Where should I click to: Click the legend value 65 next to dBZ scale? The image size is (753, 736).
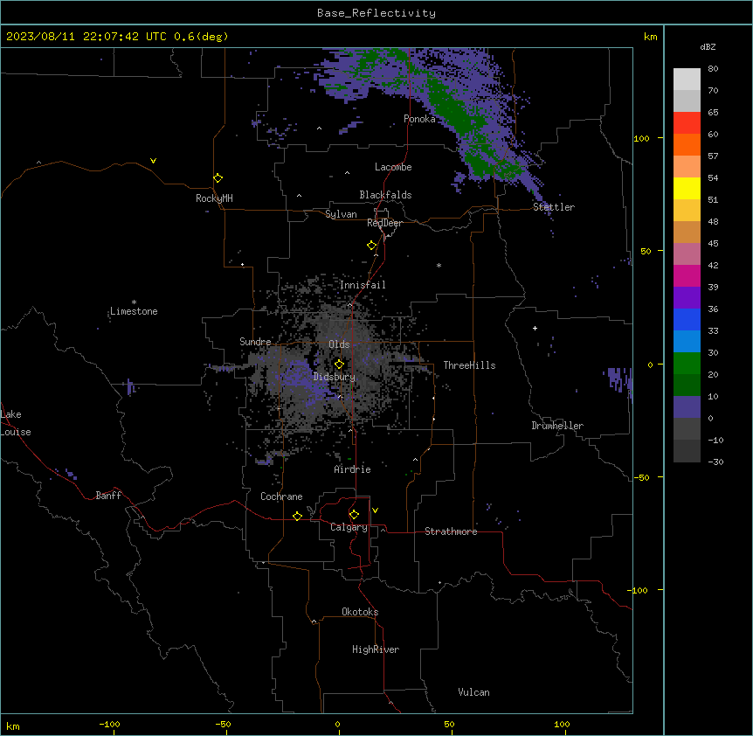point(713,113)
